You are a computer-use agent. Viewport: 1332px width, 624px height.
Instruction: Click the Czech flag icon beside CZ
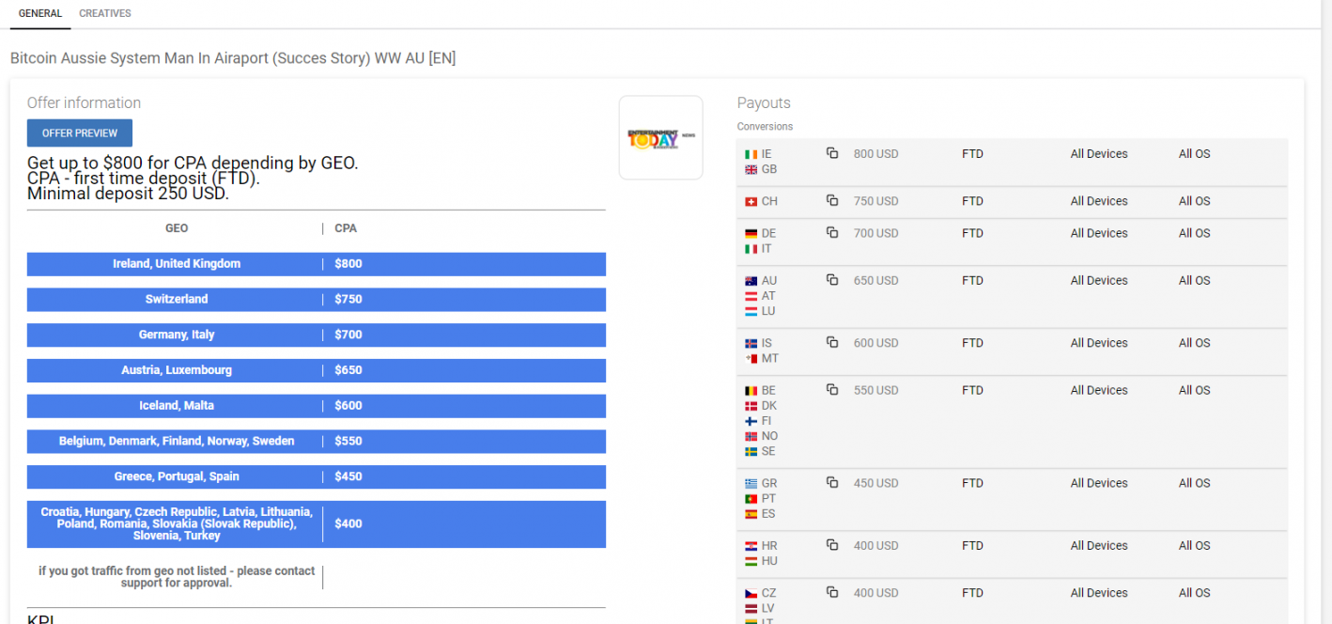pos(751,594)
